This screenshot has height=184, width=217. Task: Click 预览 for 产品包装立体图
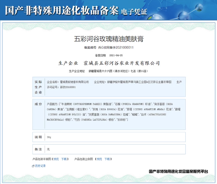pyautogui.click(x=99, y=159)
